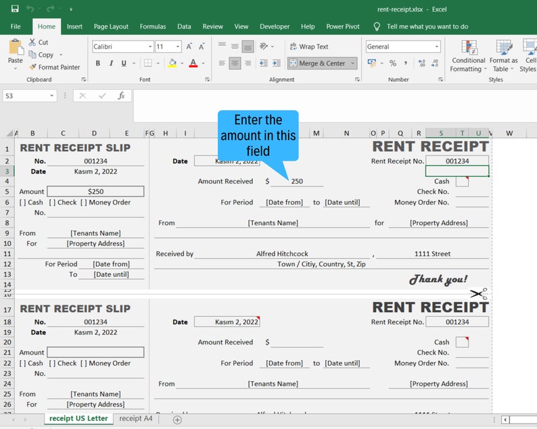Align text left
Screen dimensions: 537x429
pos(222,63)
